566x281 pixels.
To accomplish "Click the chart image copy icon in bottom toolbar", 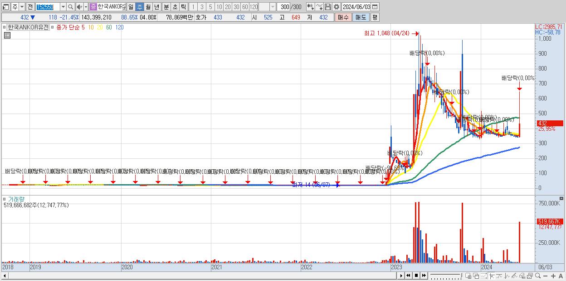I will [x=530, y=276].
